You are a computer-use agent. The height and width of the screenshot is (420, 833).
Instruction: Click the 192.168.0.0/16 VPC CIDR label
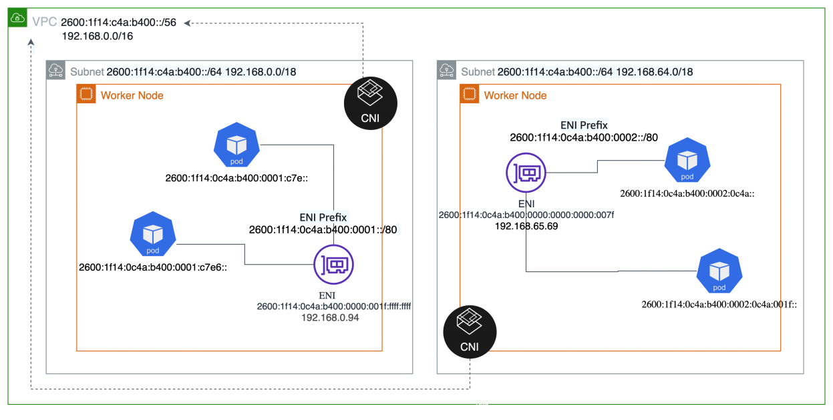[97, 36]
